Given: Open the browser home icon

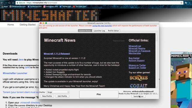Looking at the screenshot, I should 13,3.
